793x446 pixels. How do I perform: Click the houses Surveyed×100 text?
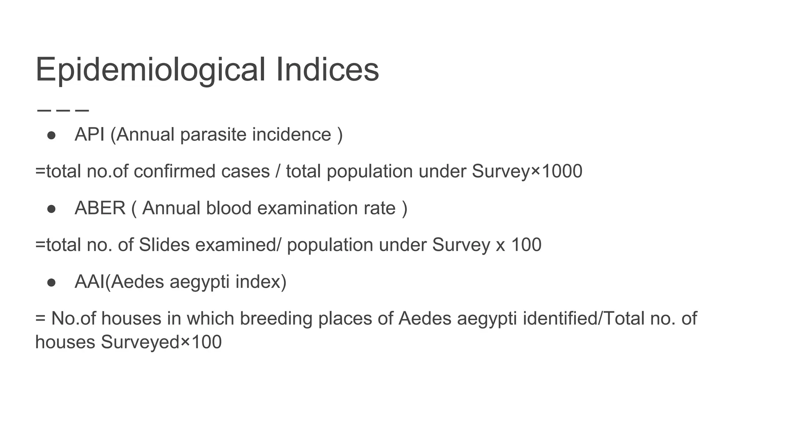(128, 342)
